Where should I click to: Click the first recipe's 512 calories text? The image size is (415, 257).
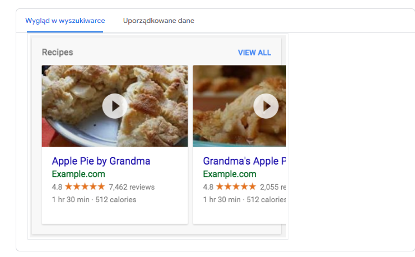[116, 199]
